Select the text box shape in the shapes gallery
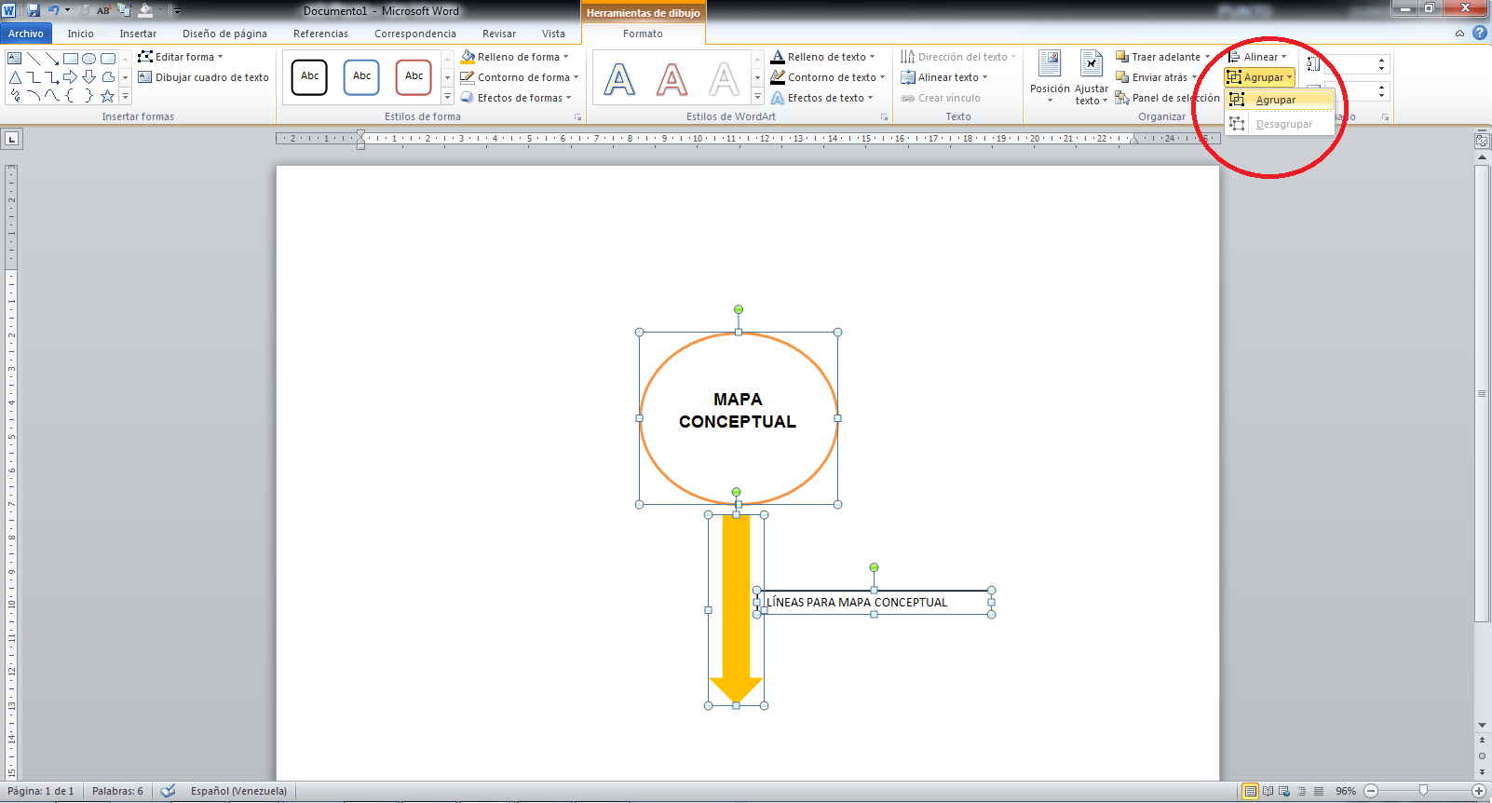The image size is (1492, 803). [x=15, y=58]
